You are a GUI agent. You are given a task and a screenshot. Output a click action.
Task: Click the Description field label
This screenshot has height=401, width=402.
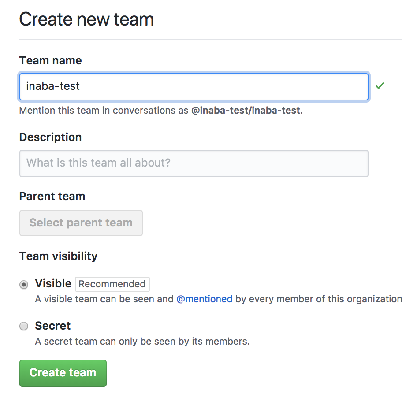click(50, 137)
